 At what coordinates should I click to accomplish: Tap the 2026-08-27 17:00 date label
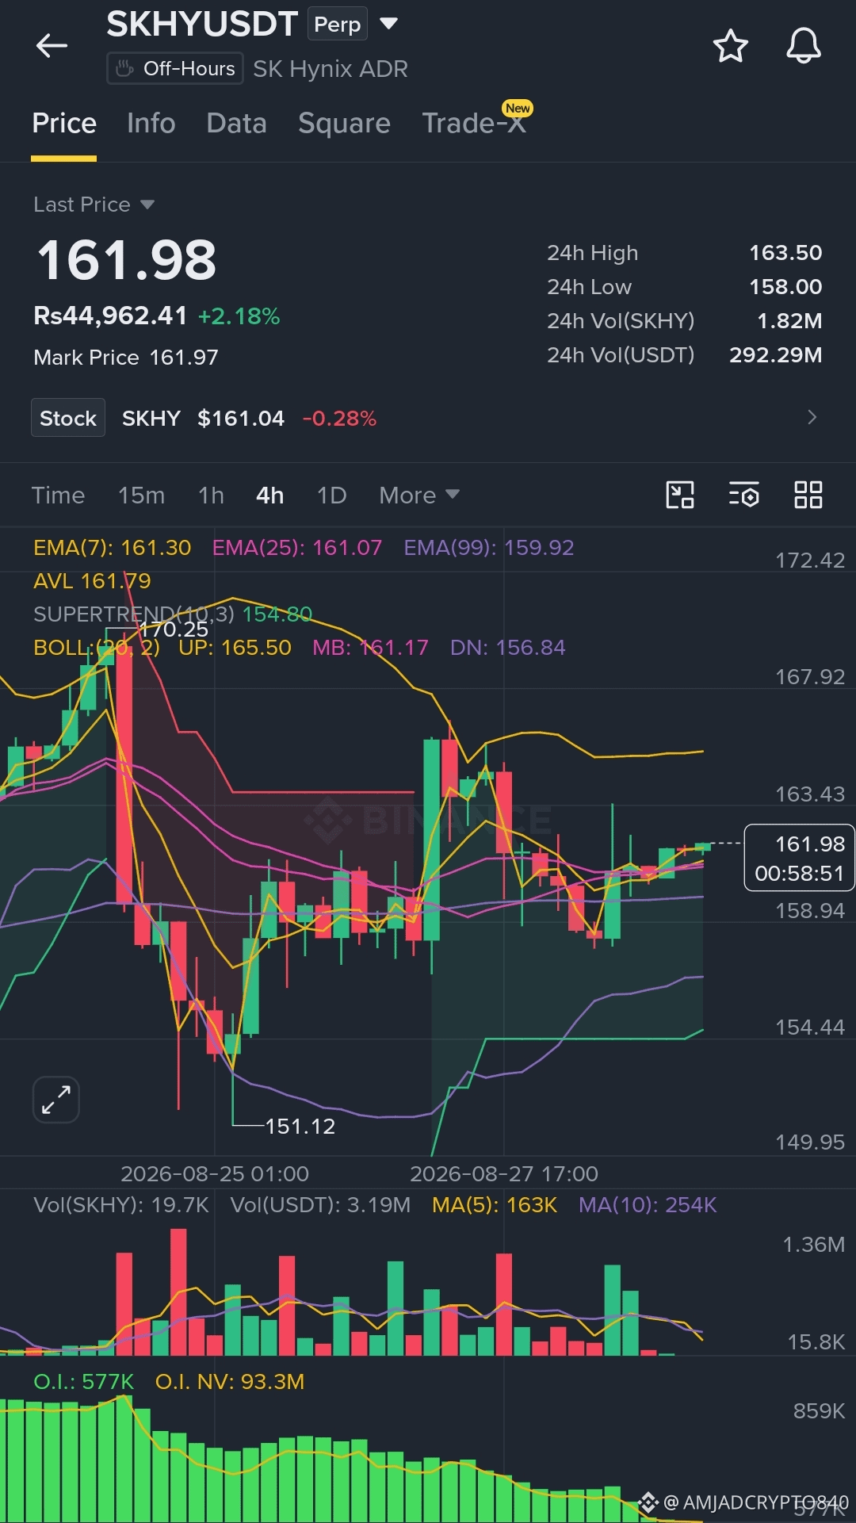[504, 1174]
